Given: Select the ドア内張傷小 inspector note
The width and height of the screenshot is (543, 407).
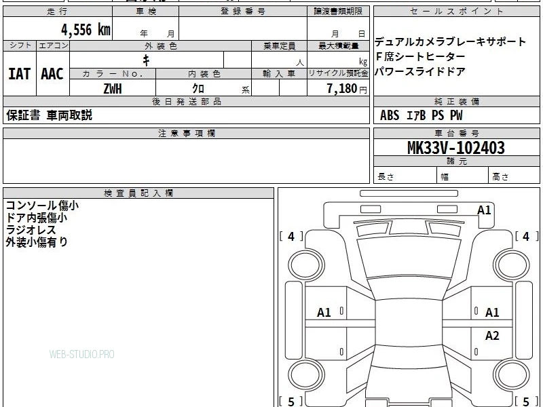Looking at the screenshot, I should (37, 218).
